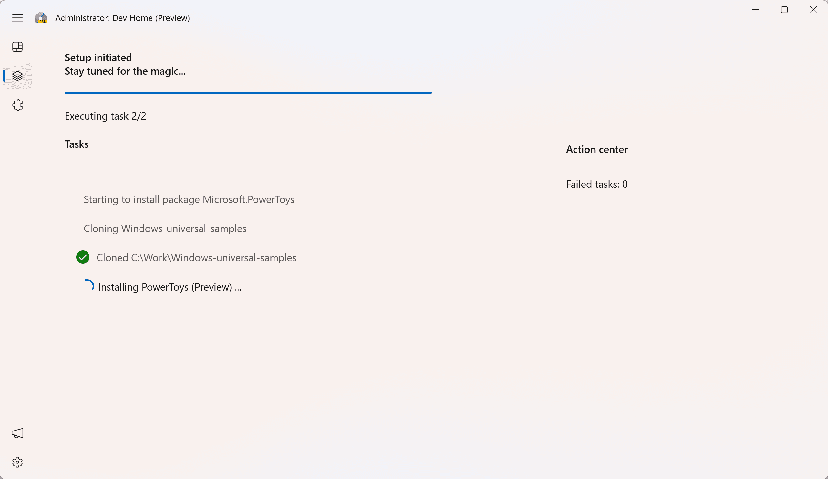The height and width of the screenshot is (479, 828).
Task: Click the Tasks heading
Action: (77, 144)
